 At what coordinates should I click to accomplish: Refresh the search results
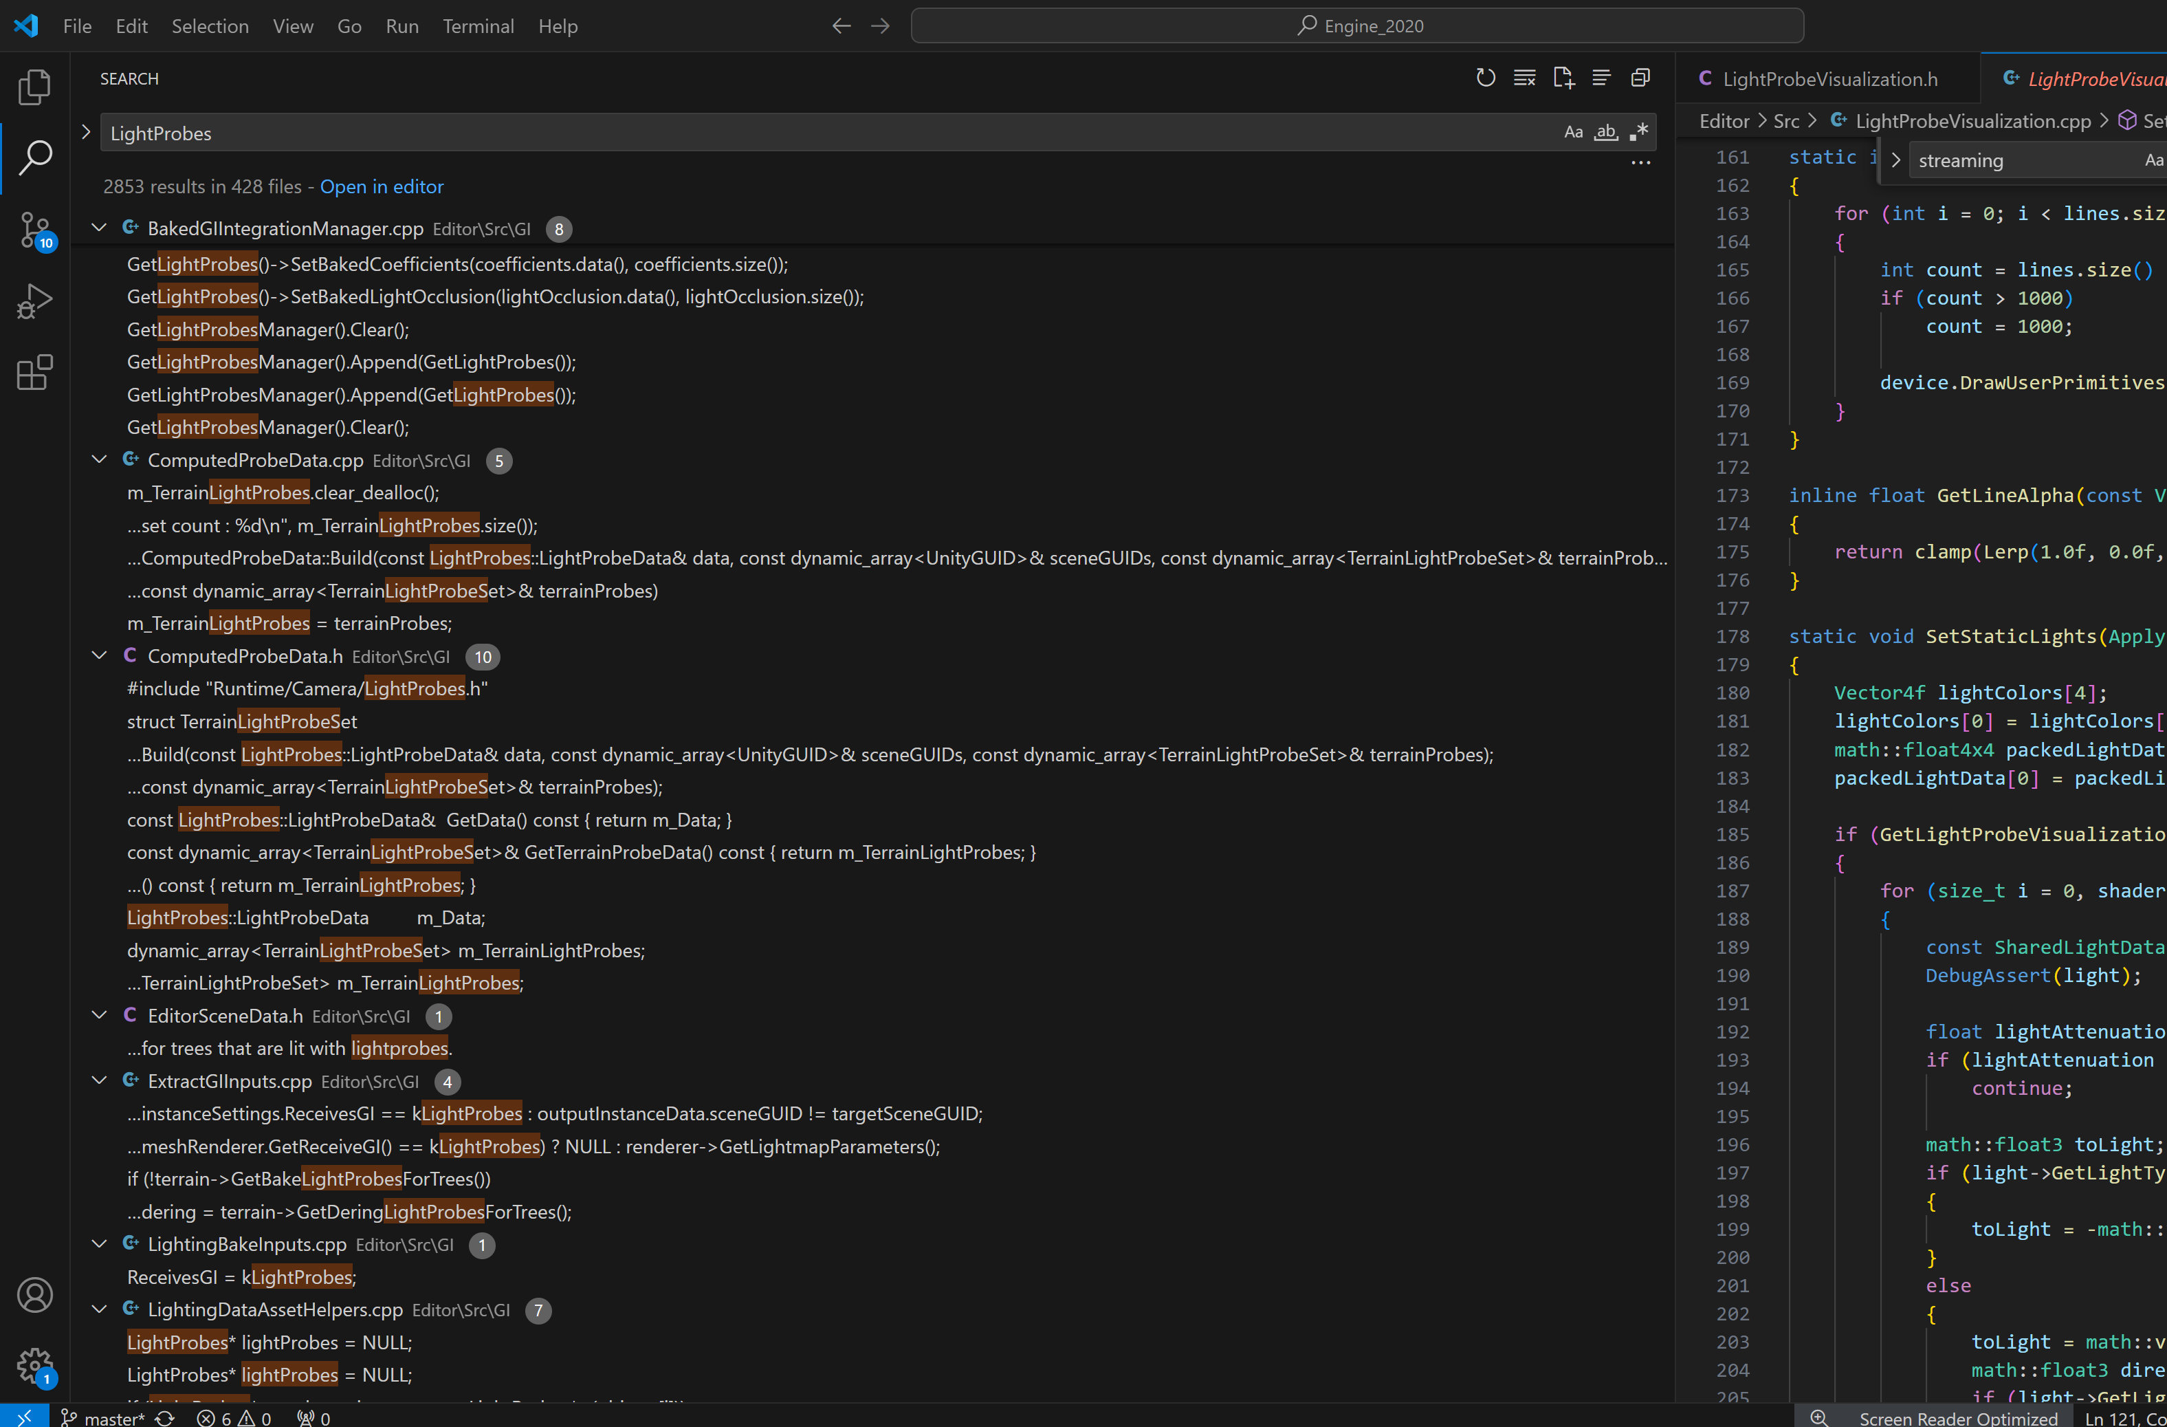(1485, 78)
